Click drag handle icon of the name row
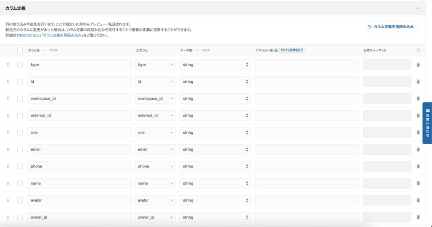The image size is (432, 227). pyautogui.click(x=8, y=183)
